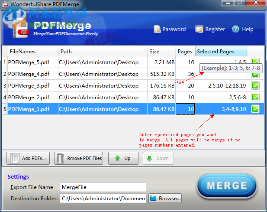This screenshot has height=212, width=267.
Task: Click the Path column header
Action: point(103,51)
